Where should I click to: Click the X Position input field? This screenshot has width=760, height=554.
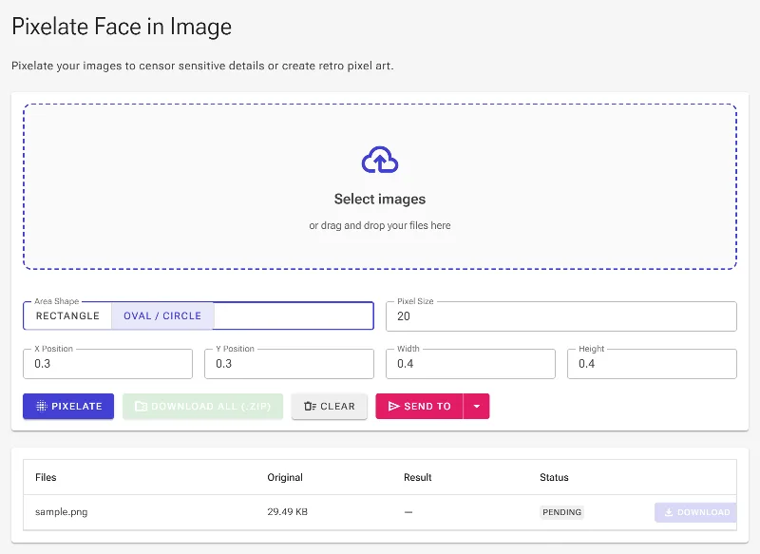107,364
